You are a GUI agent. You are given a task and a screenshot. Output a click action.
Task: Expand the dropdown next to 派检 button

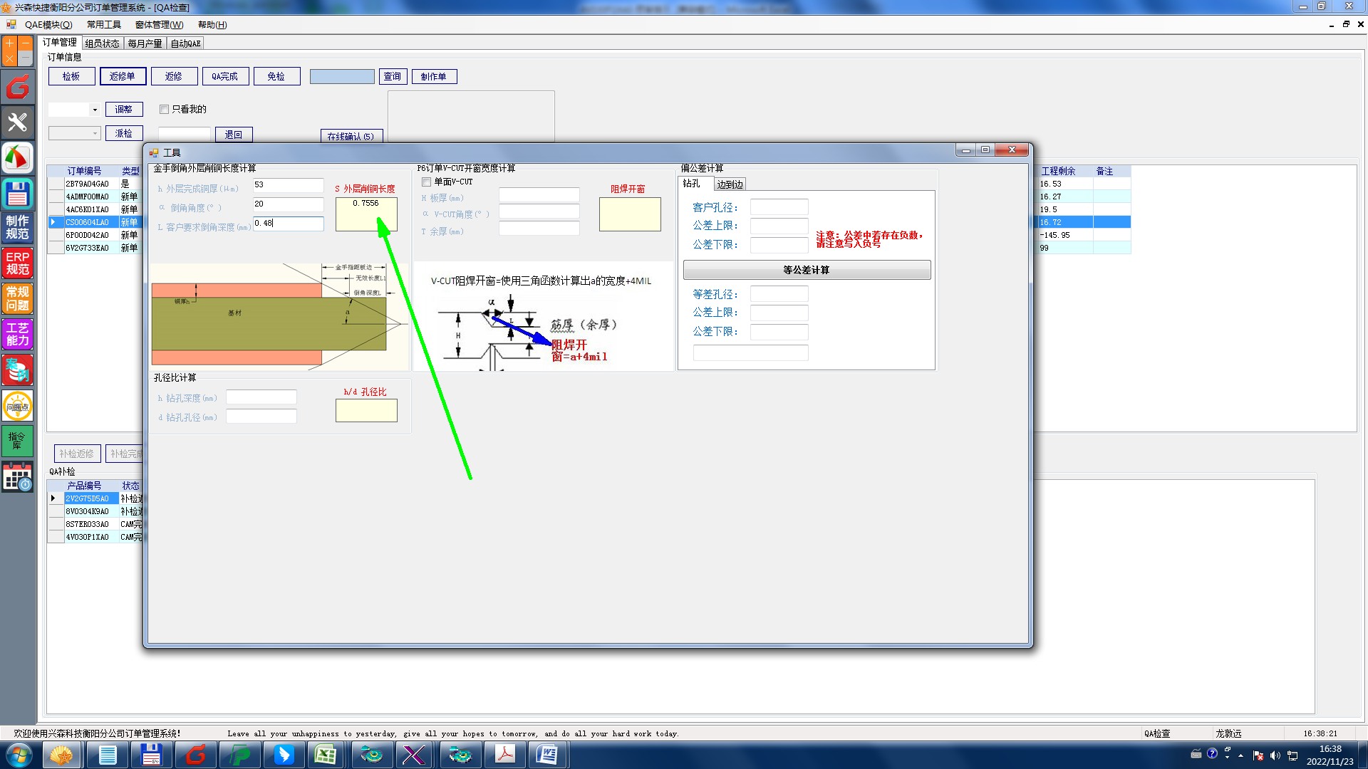point(95,134)
